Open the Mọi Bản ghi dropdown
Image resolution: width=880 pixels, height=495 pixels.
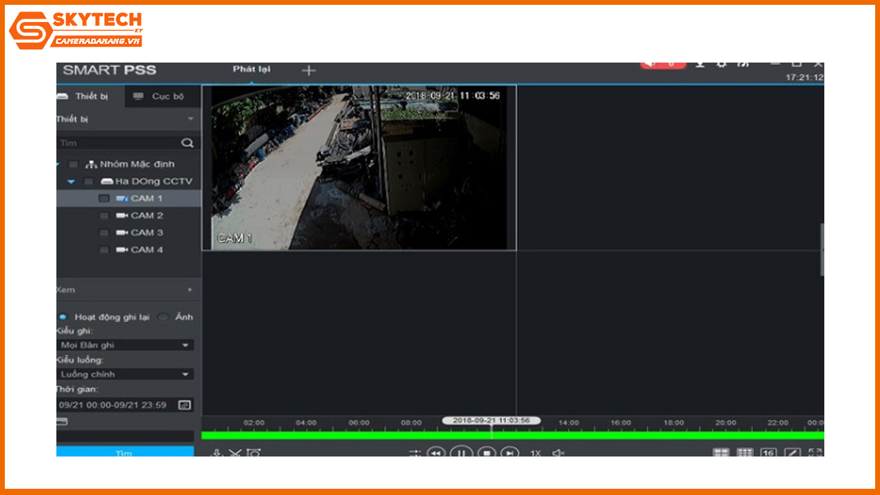click(x=125, y=344)
